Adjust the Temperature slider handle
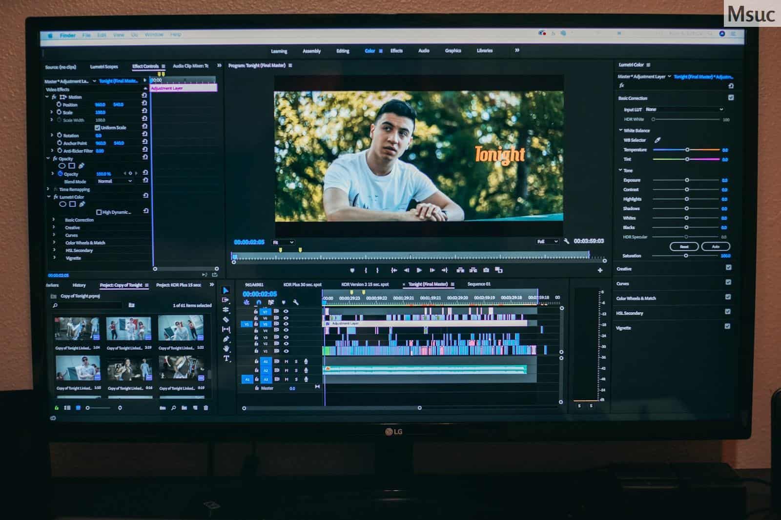Screen dimensions: 781x520 click(687, 150)
